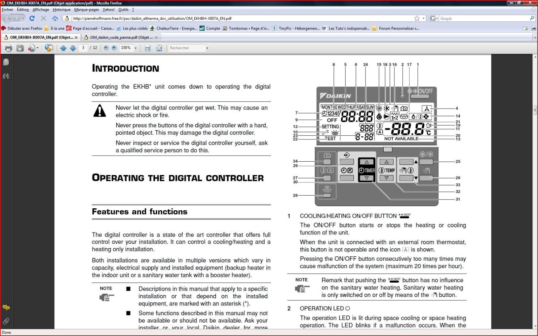The image size is (538, 336).
Task: Zoom out with the minus button
Action: tap(106, 48)
